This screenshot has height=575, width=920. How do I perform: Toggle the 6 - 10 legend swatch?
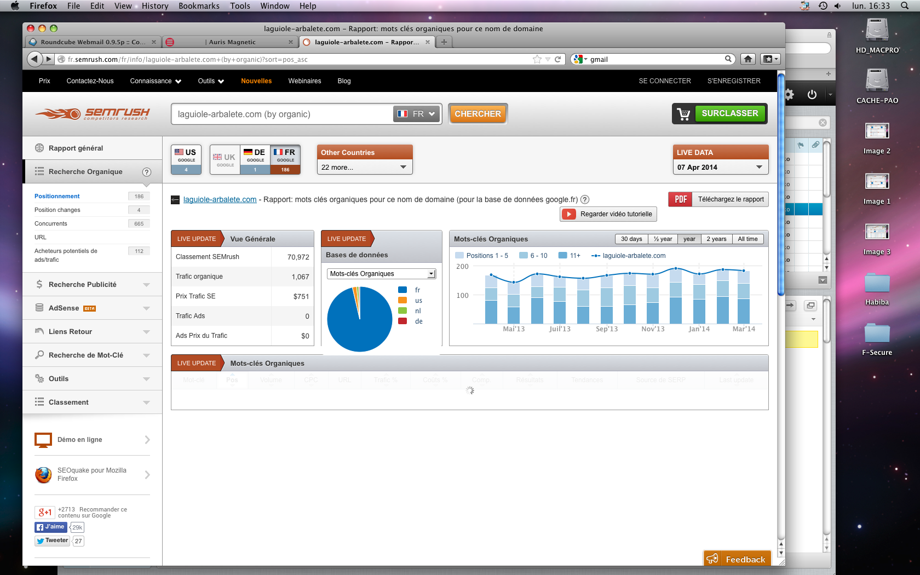pyautogui.click(x=524, y=256)
